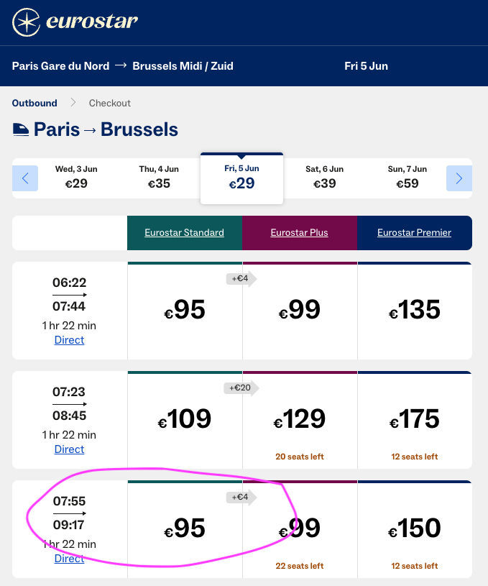
Task: Select Thu, 4 Jun date tab
Action: pyautogui.click(x=159, y=177)
